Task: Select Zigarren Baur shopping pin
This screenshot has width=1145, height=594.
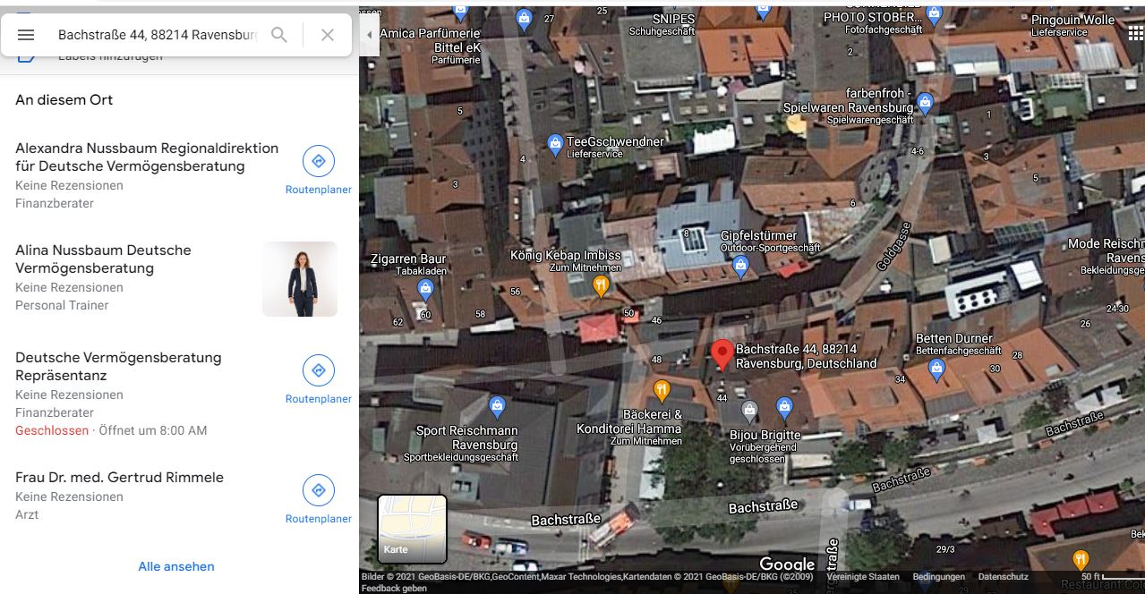Action: point(426,289)
